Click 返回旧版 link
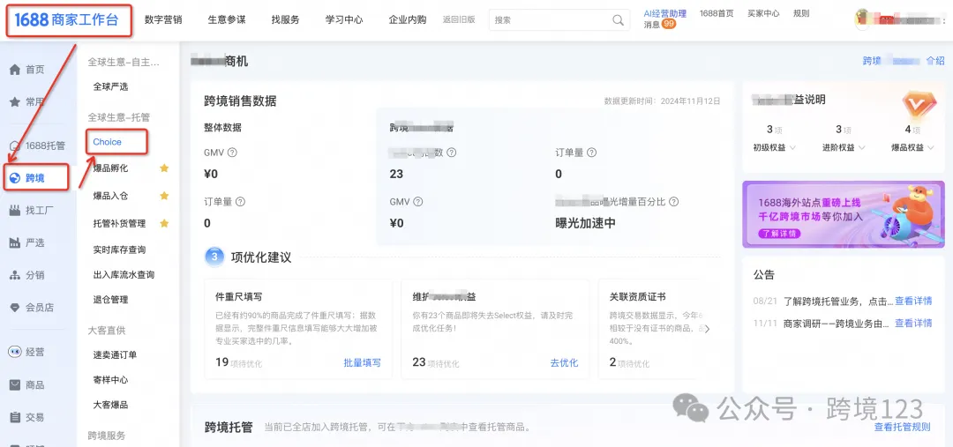Viewport: 953px width, 447px height. point(459,20)
